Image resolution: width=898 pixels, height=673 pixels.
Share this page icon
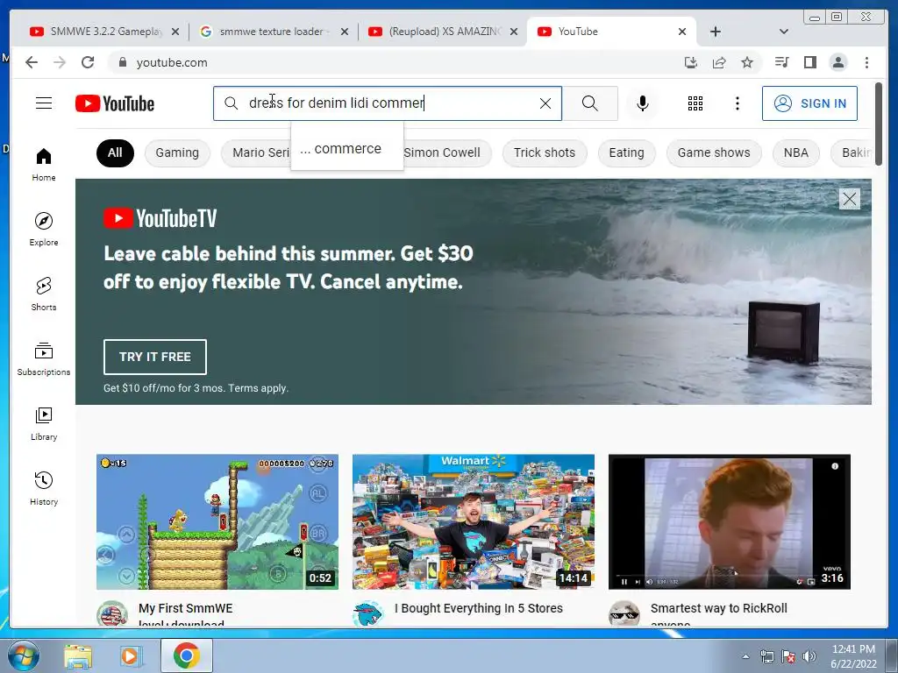(x=719, y=62)
